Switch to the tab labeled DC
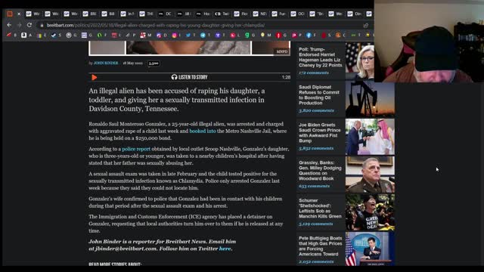 (x=165, y=14)
